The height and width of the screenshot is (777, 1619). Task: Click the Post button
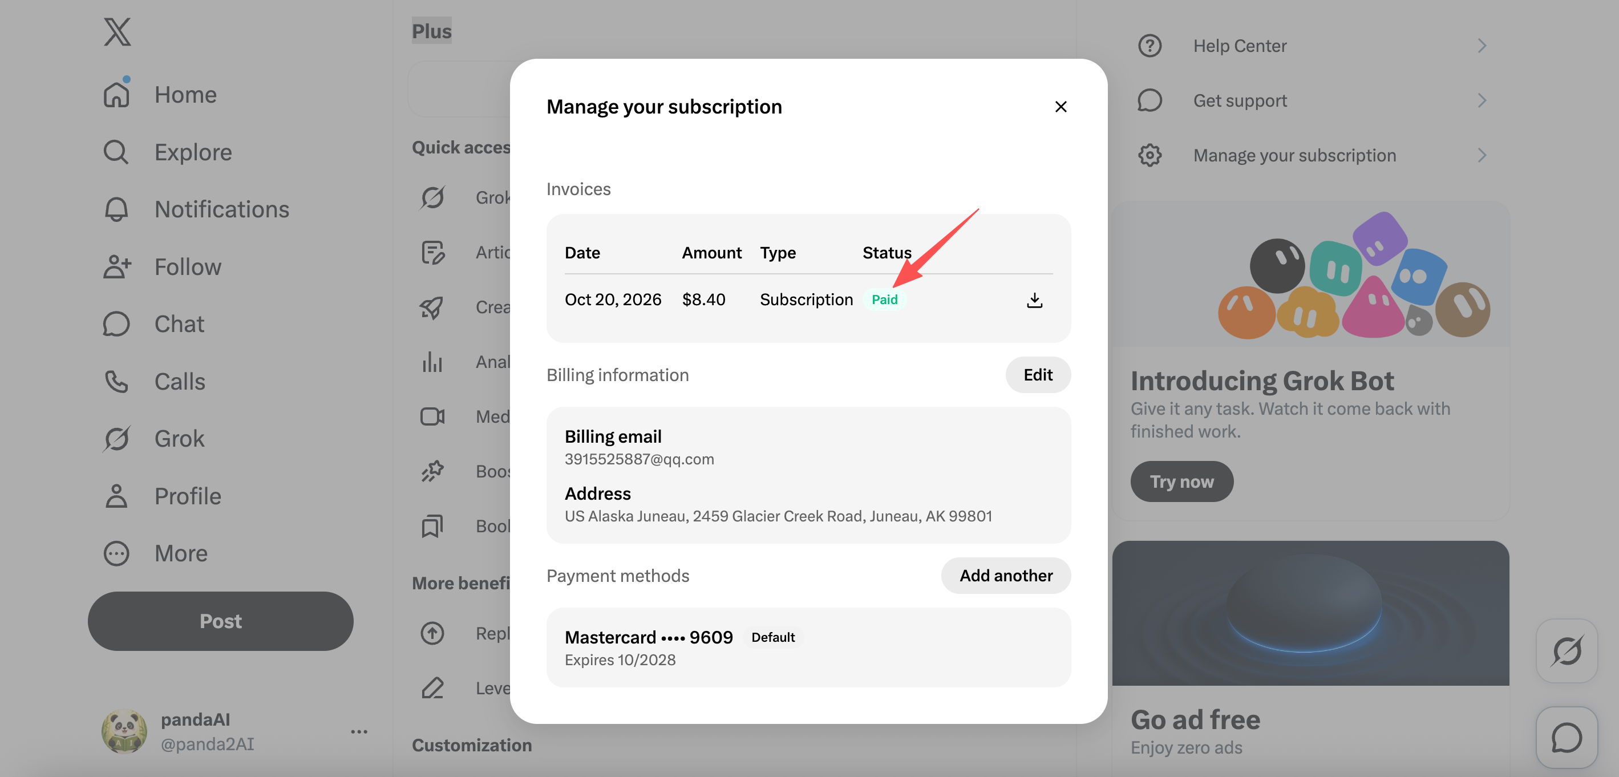coord(221,621)
